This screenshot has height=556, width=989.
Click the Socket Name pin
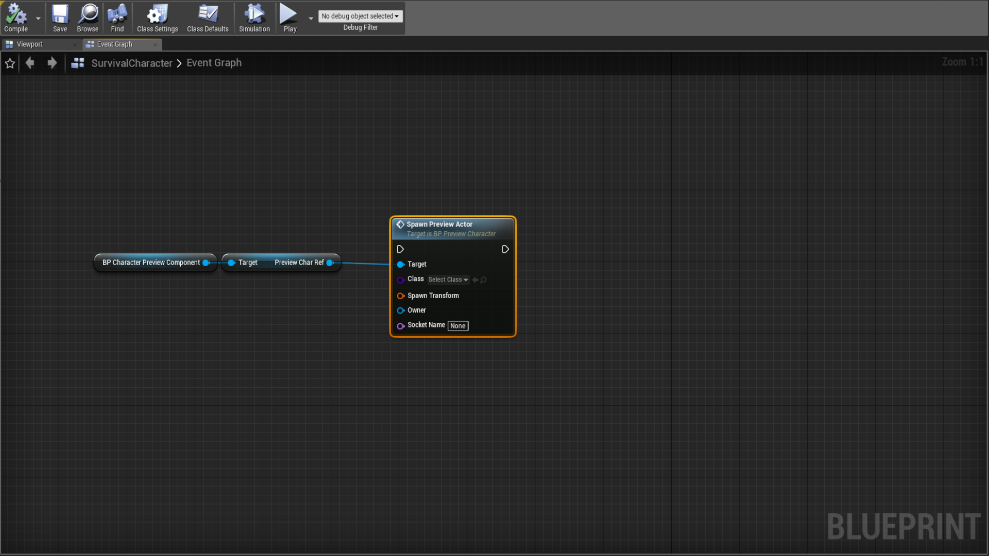401,325
